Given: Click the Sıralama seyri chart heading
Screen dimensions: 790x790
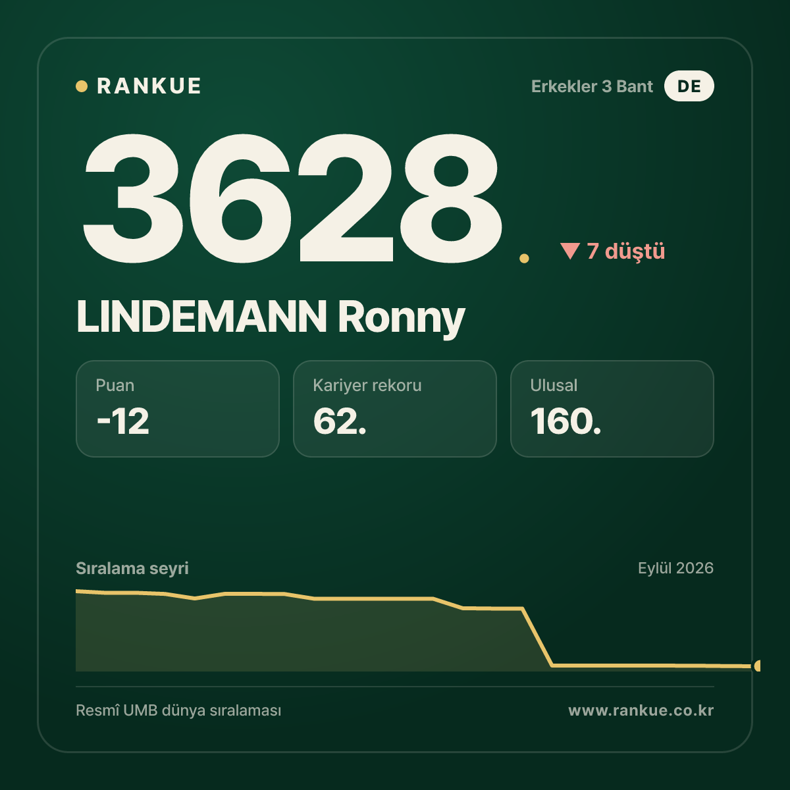Looking at the screenshot, I should tap(132, 568).
